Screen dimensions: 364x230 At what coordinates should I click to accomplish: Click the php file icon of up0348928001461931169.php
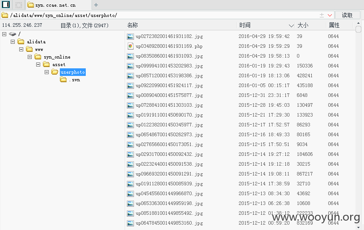coord(130,46)
